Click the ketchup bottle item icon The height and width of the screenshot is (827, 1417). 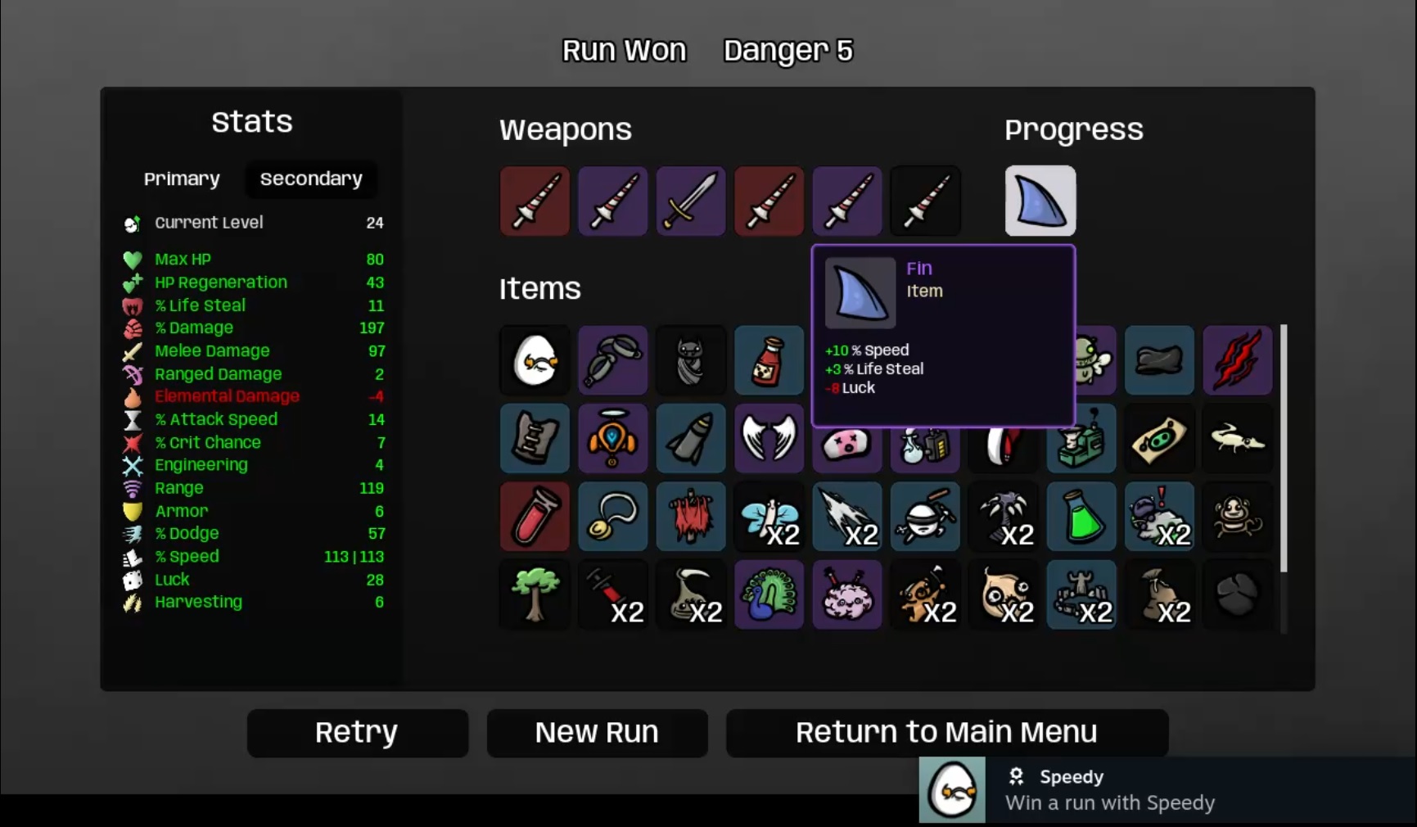(769, 360)
